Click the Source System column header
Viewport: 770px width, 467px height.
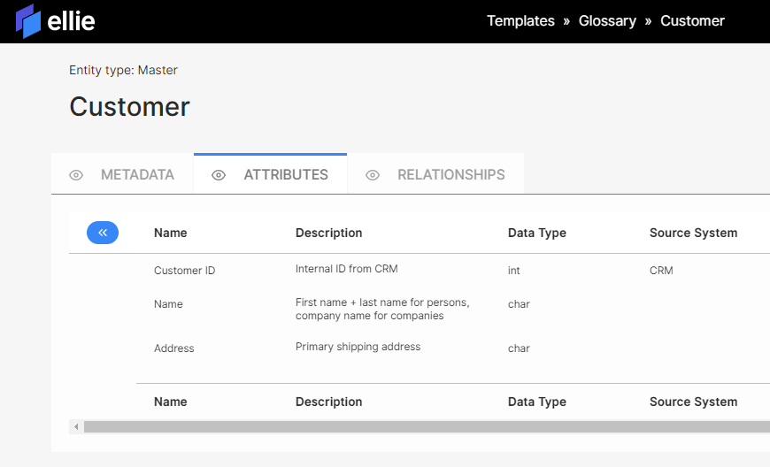[693, 233]
